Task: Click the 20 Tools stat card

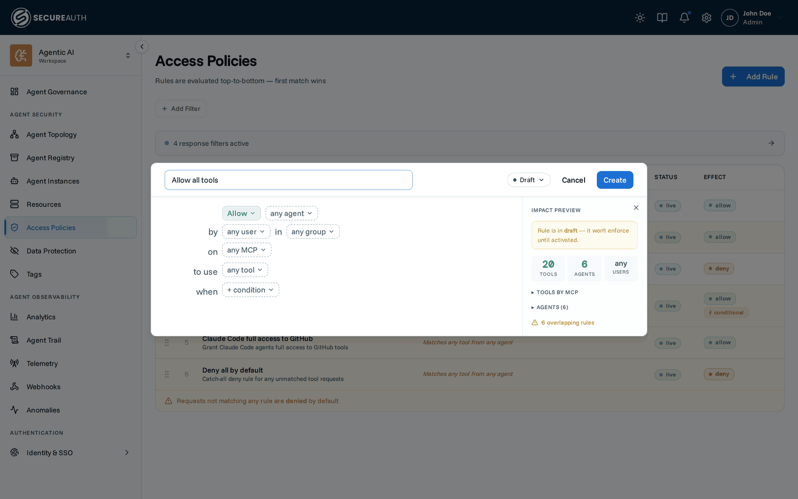Action: pyautogui.click(x=549, y=268)
